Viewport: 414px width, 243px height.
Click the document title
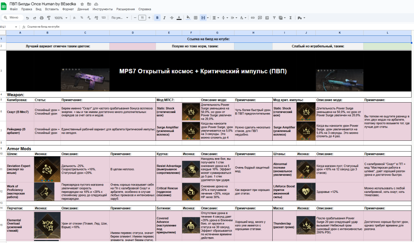point(43,4)
